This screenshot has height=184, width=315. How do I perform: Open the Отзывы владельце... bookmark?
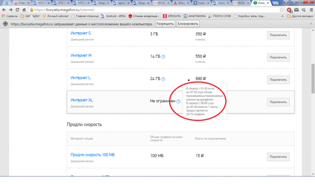(144, 16)
